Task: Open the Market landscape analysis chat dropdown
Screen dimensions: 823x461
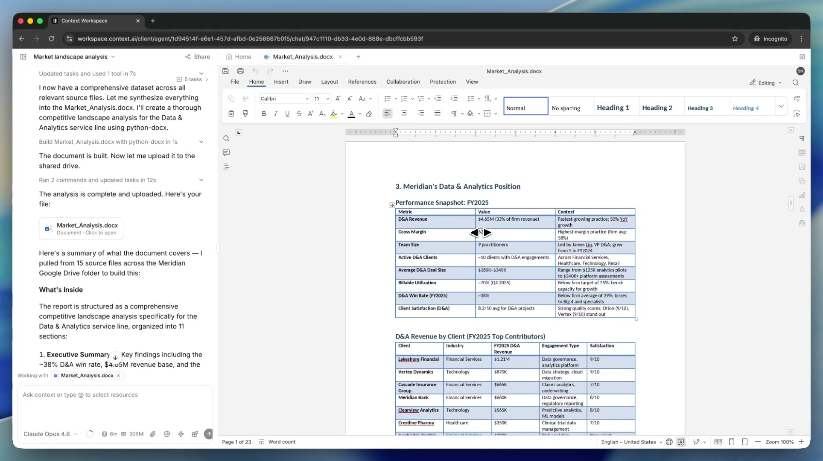Action: click(x=74, y=57)
